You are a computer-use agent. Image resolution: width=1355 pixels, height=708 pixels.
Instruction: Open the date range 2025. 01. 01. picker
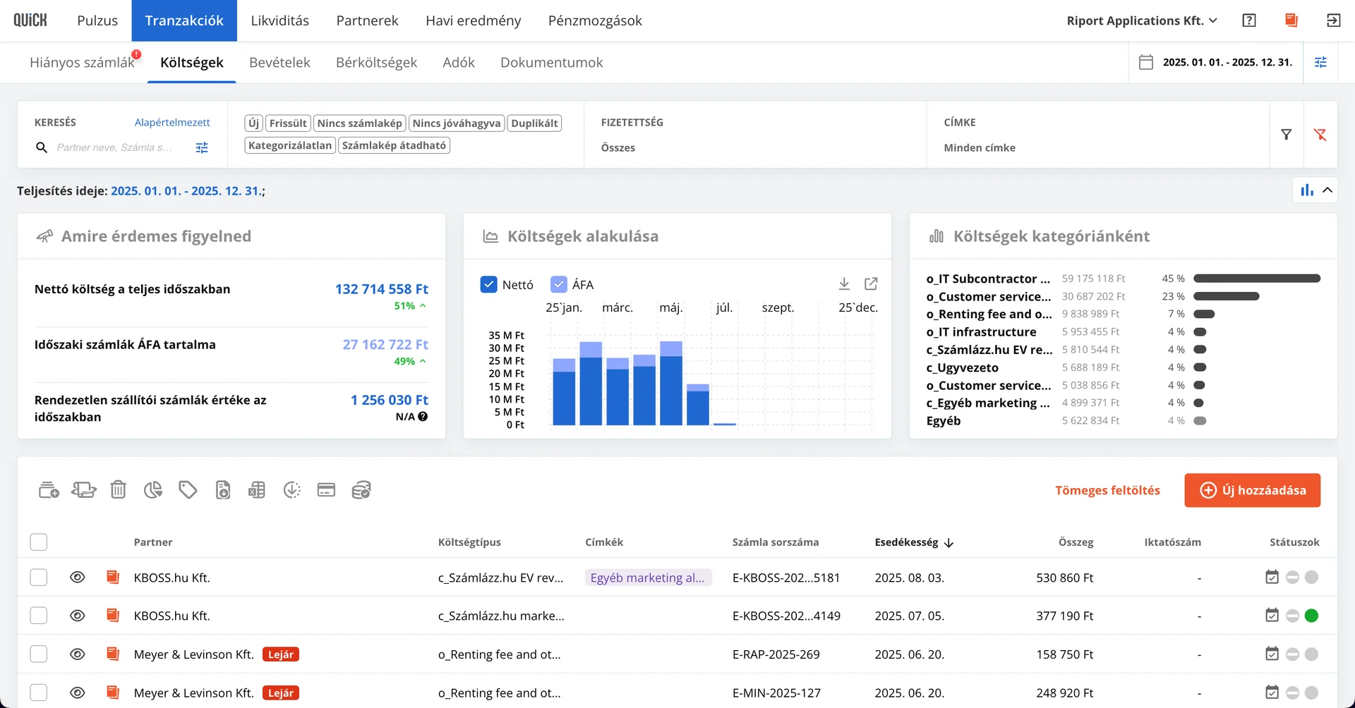[1216, 62]
